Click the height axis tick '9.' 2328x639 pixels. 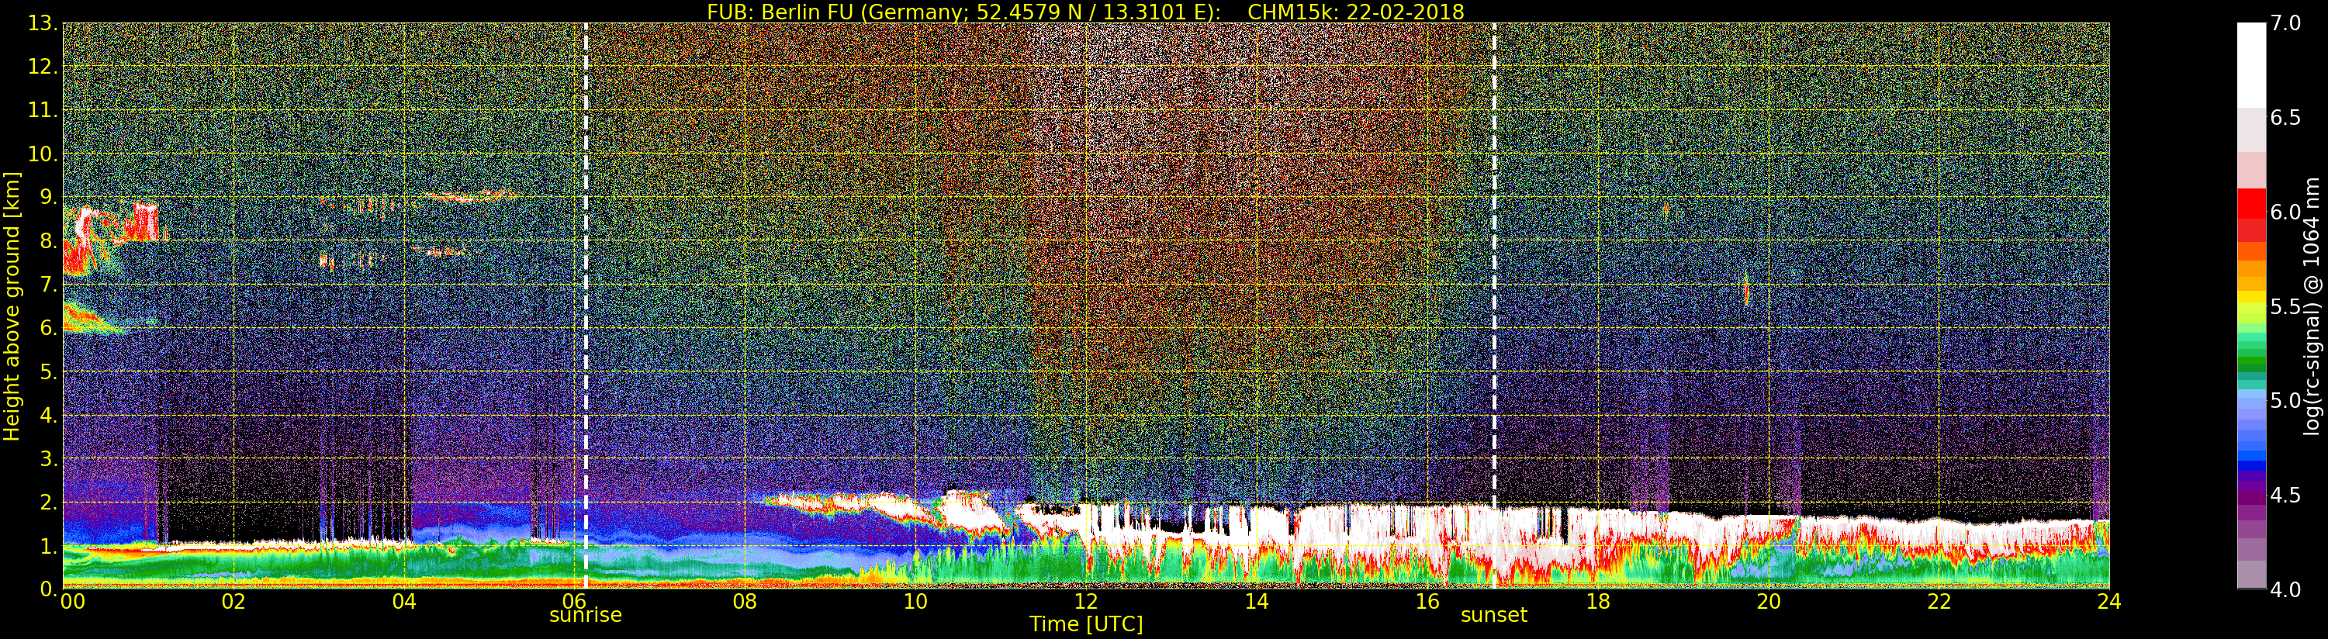(x=48, y=197)
